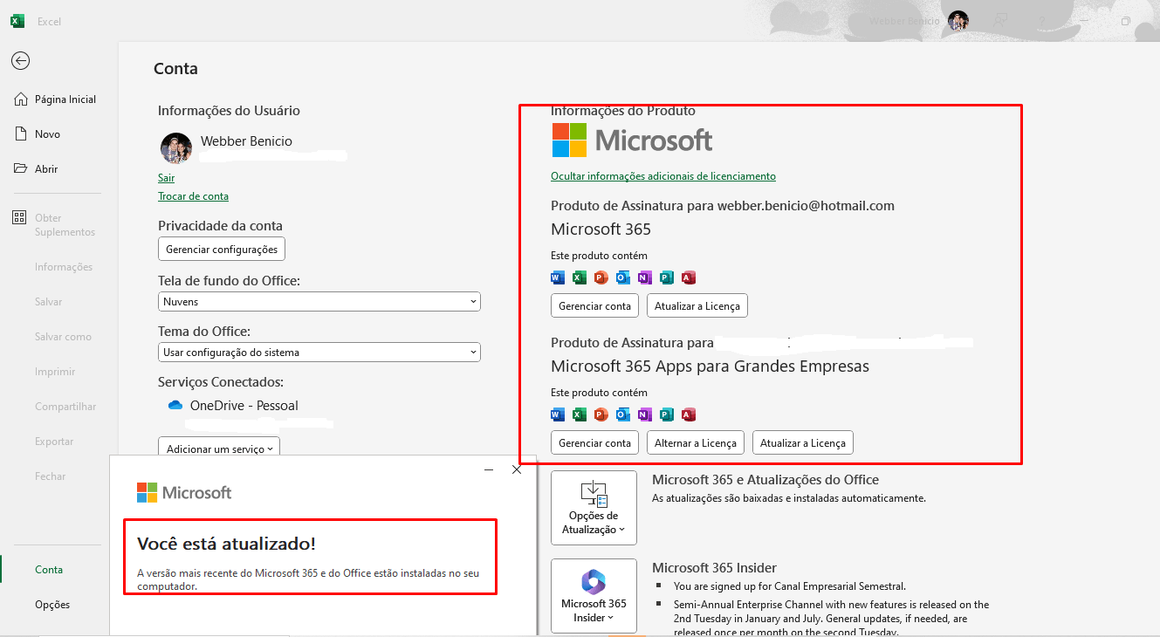
Task: Click Fechar in the sidebar
Action: 51,476
